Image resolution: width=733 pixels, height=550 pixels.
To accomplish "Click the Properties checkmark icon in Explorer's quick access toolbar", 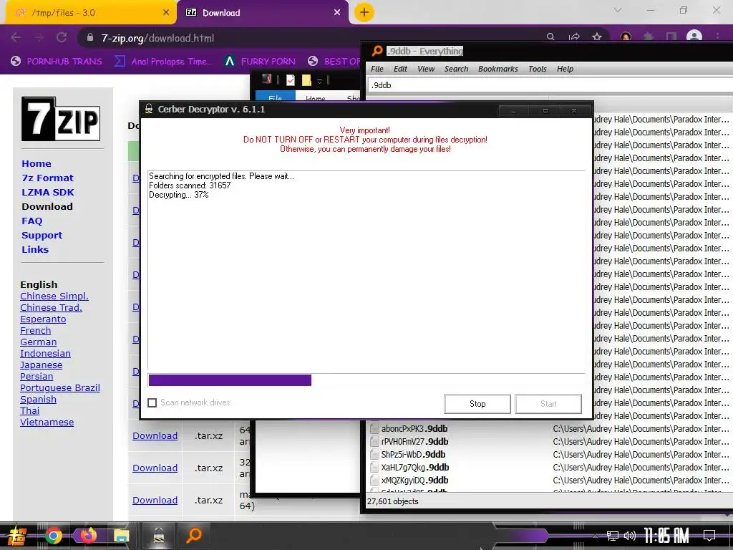I will (291, 80).
